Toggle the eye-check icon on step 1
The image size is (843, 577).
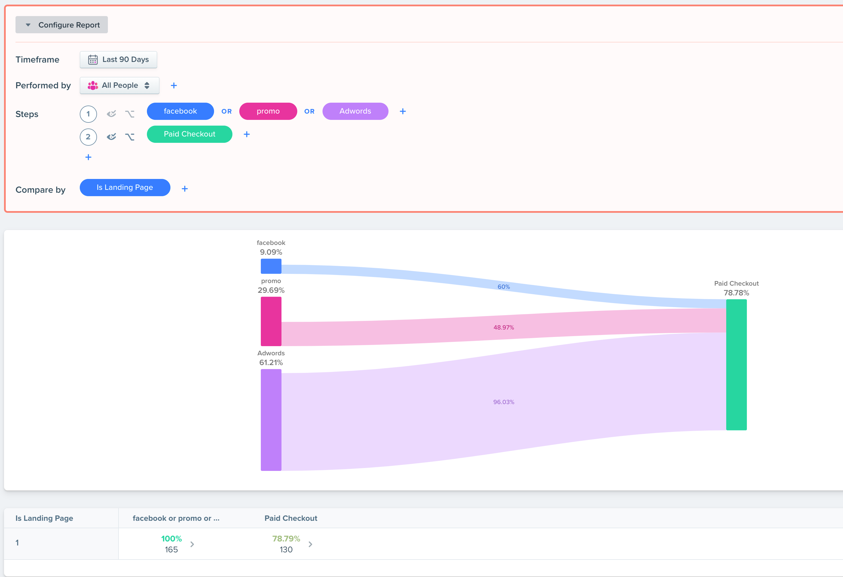click(x=111, y=114)
